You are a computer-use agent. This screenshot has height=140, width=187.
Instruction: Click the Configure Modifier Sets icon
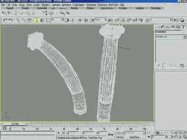(182, 65)
